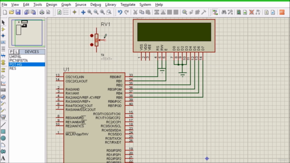The width and height of the screenshot is (290, 163).
Task: Open an existing design with the folder icon
Action: point(11,12)
